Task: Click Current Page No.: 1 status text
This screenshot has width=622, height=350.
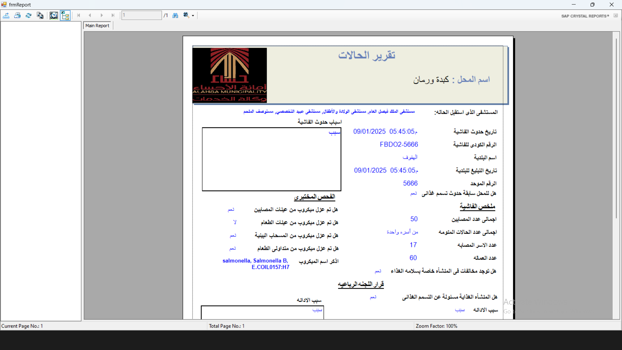Action: click(22, 326)
